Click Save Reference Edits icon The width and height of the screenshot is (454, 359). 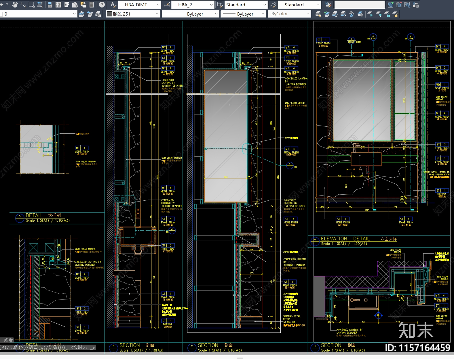pos(415,5)
